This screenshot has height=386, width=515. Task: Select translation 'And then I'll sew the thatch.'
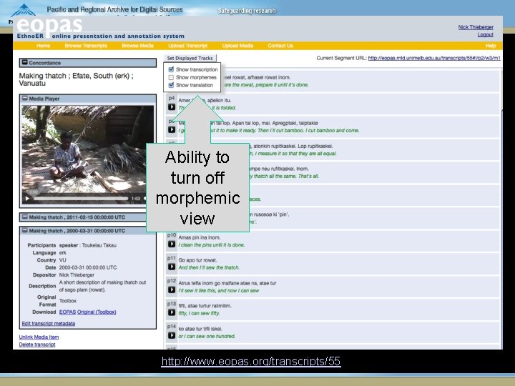209,267
